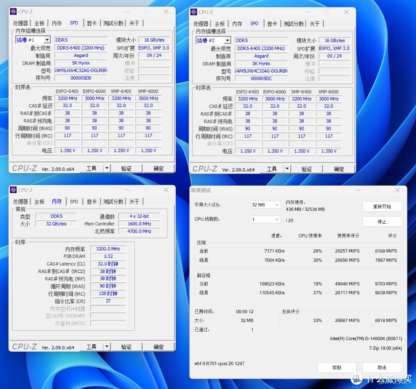Switch to 处理器 tab in the slot #2 window

click(x=201, y=24)
